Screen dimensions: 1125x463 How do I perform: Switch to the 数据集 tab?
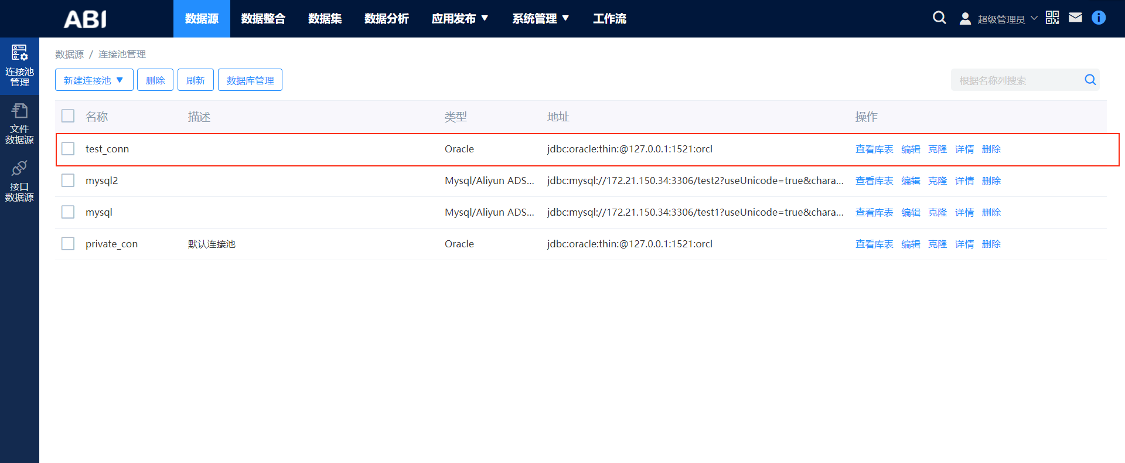pos(325,19)
